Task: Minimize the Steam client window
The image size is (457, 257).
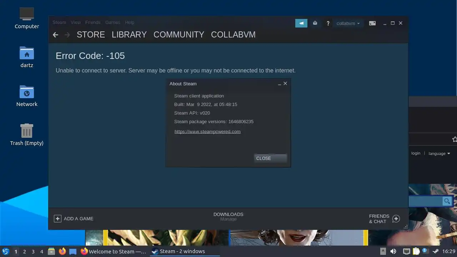Action: [385, 23]
